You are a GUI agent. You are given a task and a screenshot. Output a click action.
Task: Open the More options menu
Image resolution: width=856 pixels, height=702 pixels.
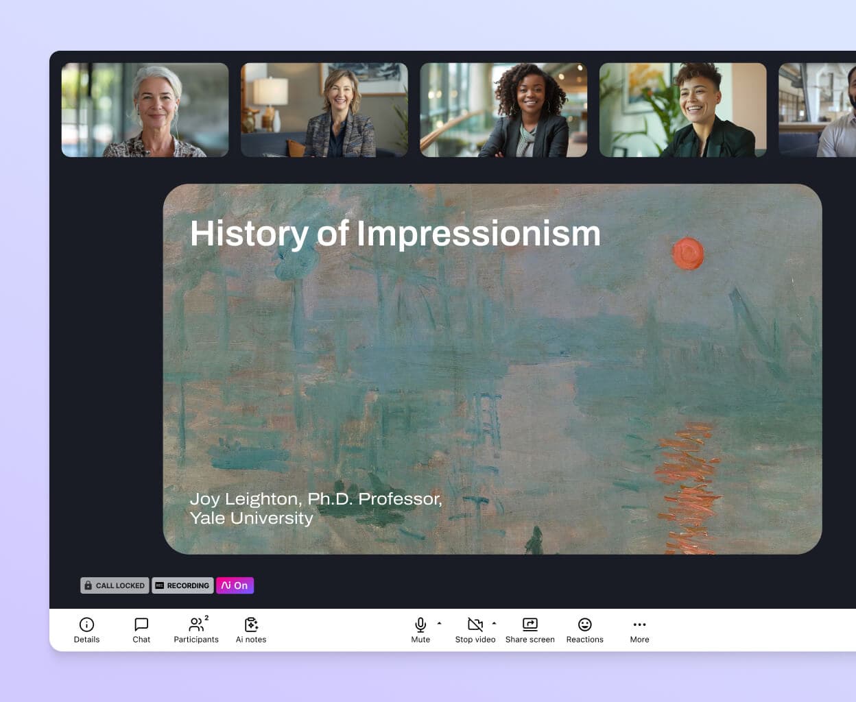click(x=639, y=625)
